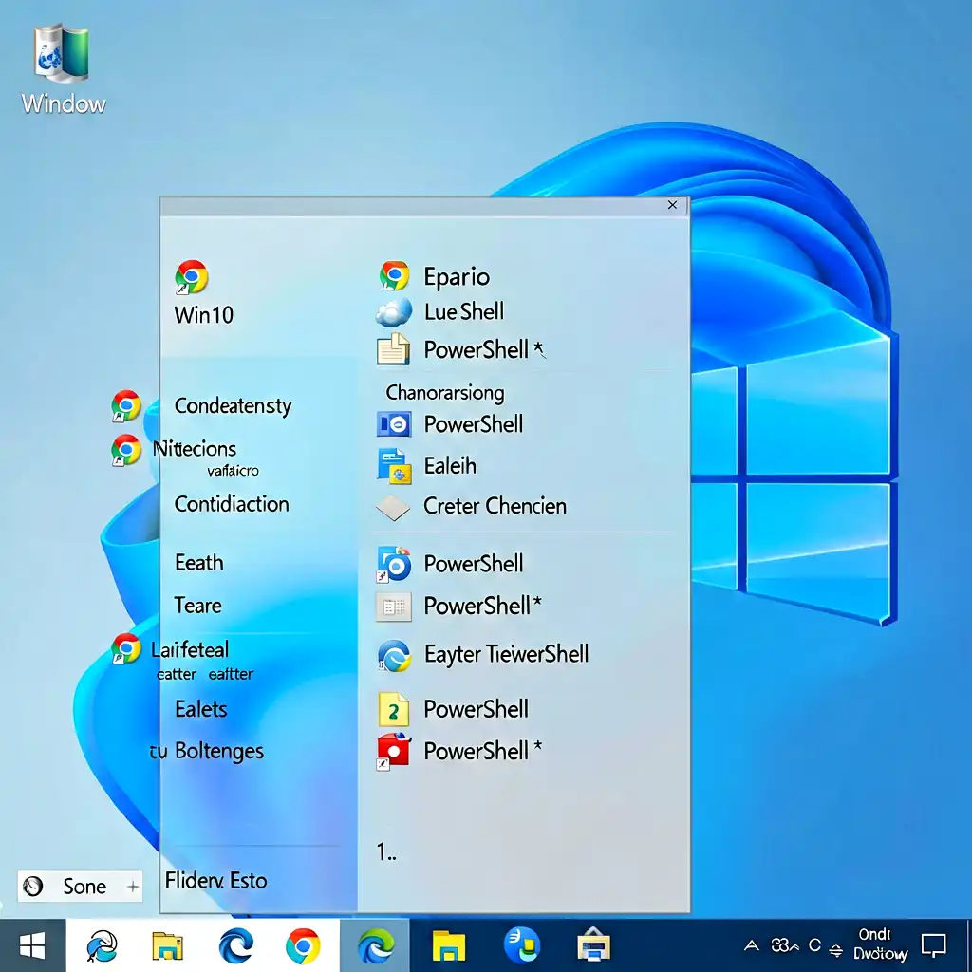972x972 pixels.
Task: Click the Chrome icon above Win10
Action: pyautogui.click(x=191, y=277)
